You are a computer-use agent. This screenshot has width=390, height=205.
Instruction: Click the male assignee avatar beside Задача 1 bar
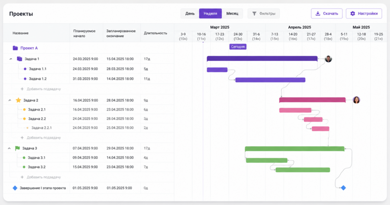(328, 59)
